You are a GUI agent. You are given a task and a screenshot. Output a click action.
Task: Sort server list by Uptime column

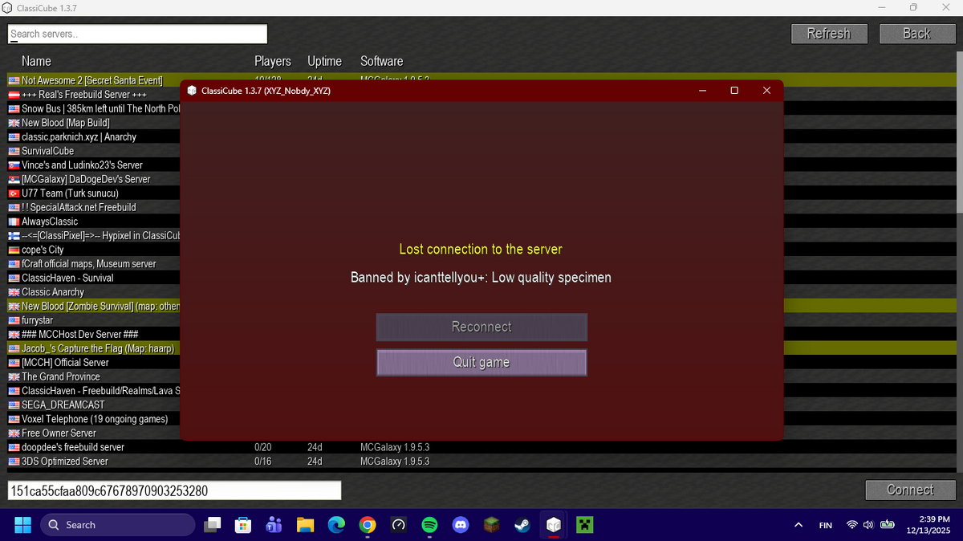click(324, 61)
